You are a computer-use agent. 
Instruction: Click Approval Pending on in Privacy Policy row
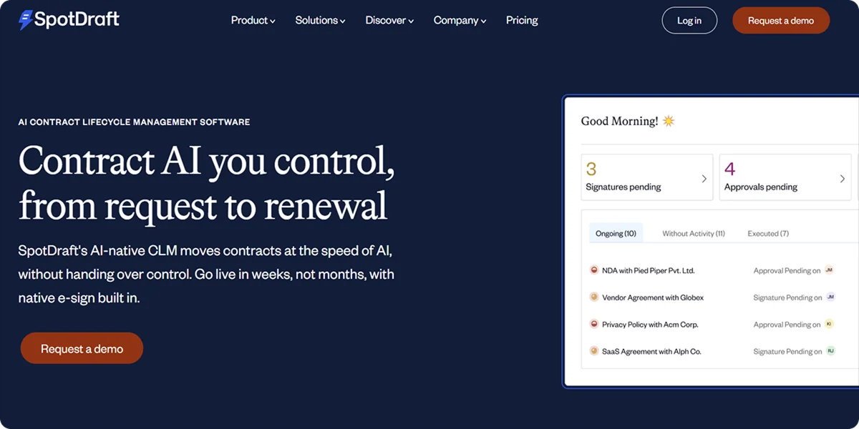coord(787,325)
